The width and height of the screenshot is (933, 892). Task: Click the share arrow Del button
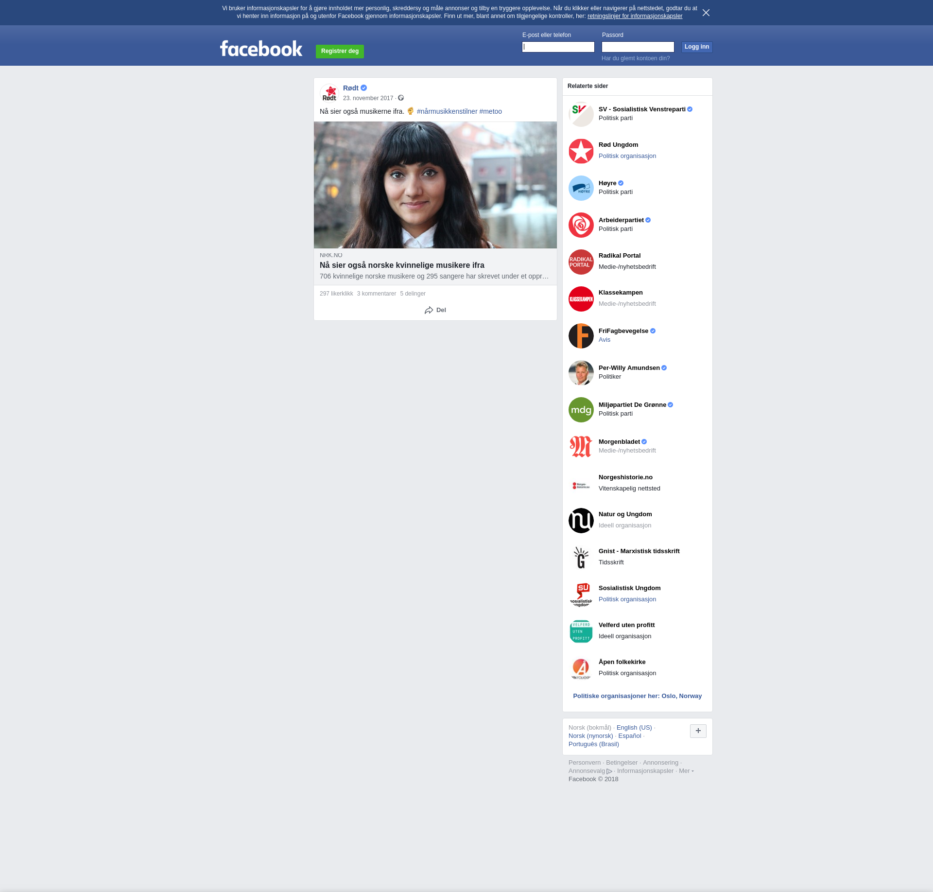pyautogui.click(x=435, y=310)
